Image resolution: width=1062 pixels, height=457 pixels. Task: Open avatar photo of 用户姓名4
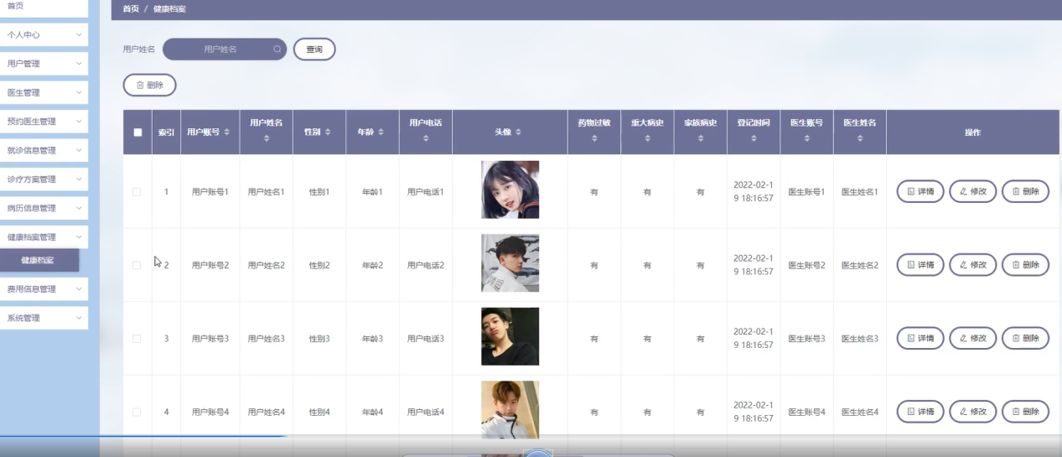(x=510, y=409)
